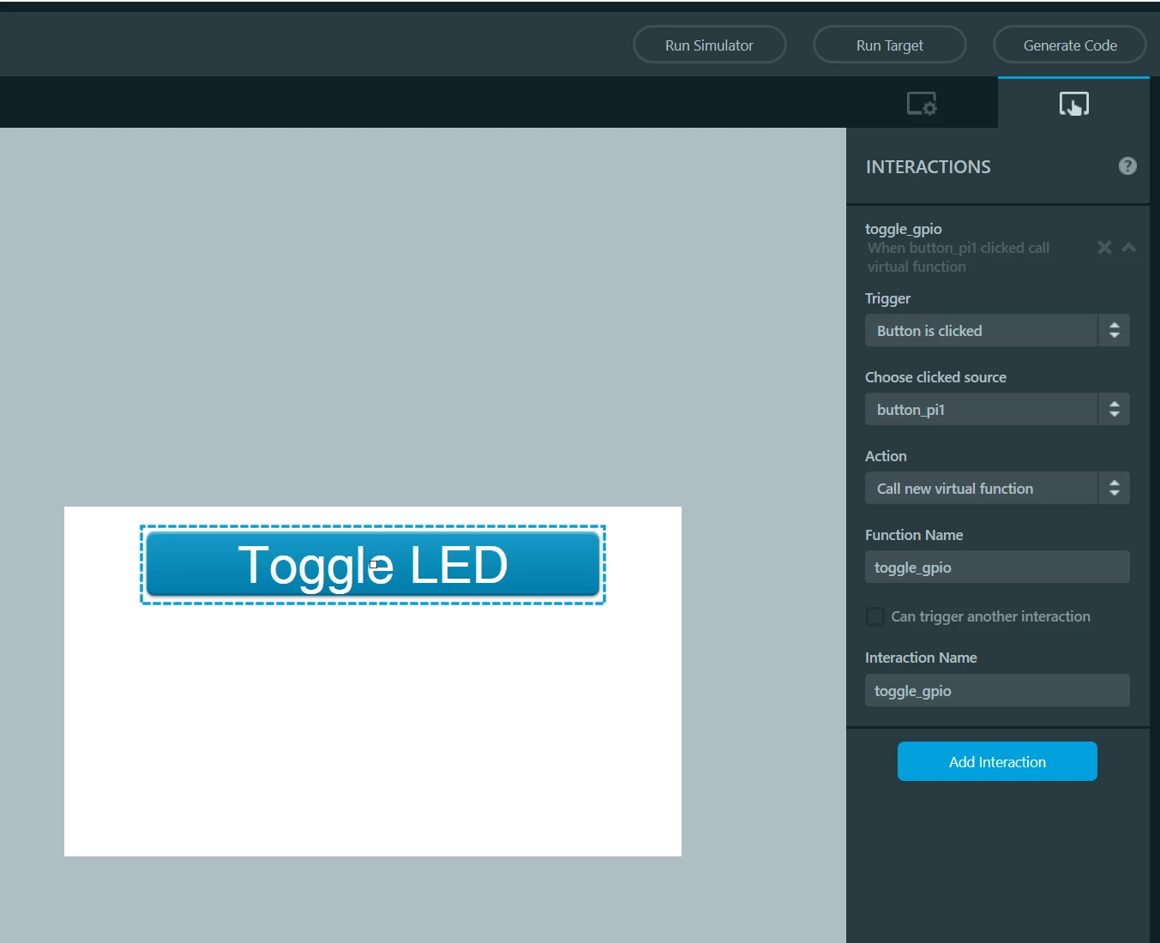Open the Properties tab icon

click(x=922, y=104)
